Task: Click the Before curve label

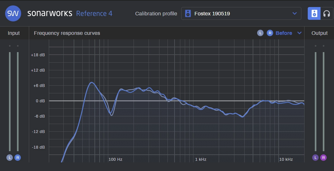Action: (284, 33)
